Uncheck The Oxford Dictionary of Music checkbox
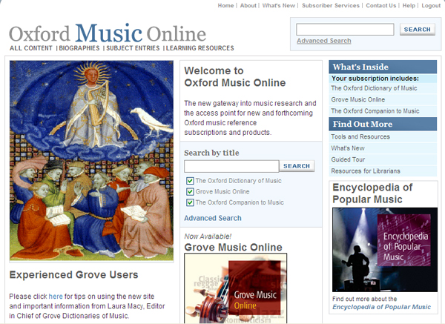 190,181
